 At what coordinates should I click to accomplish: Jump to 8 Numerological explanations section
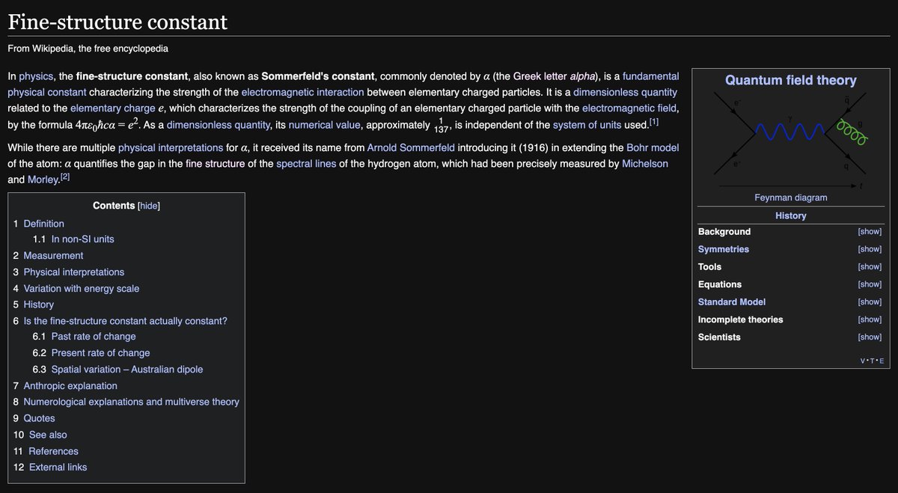(x=126, y=402)
